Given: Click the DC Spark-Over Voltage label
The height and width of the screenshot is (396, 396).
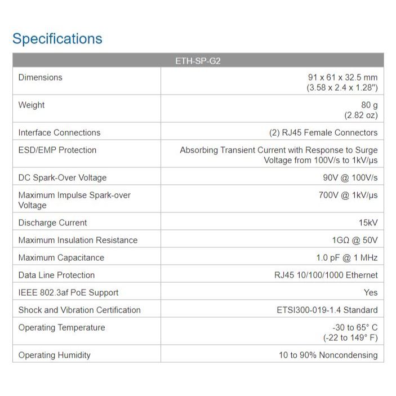Looking at the screenshot, I should pyautogui.click(x=63, y=177).
